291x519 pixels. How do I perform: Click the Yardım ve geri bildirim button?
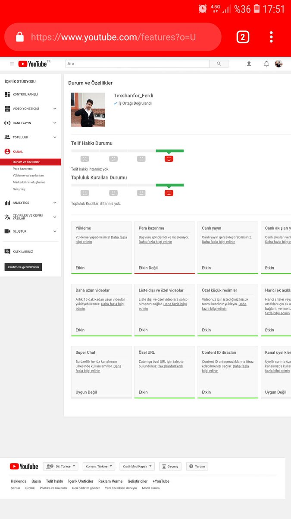(23, 267)
